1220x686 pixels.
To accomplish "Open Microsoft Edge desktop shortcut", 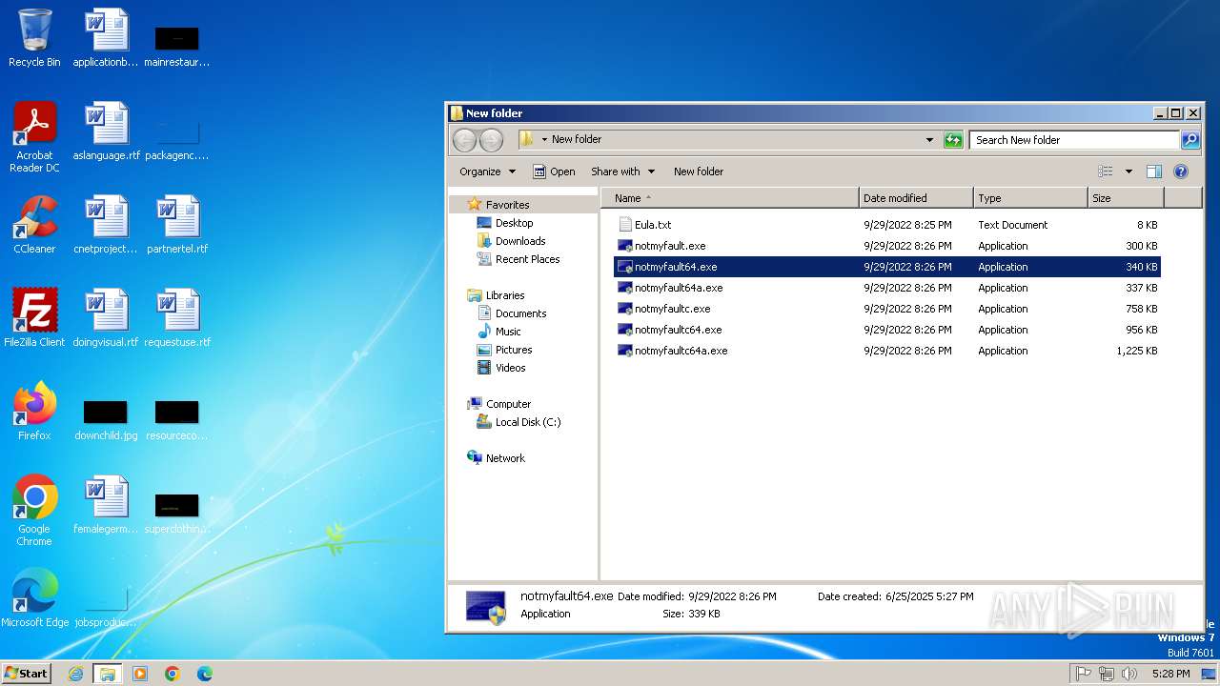I will (34, 598).
